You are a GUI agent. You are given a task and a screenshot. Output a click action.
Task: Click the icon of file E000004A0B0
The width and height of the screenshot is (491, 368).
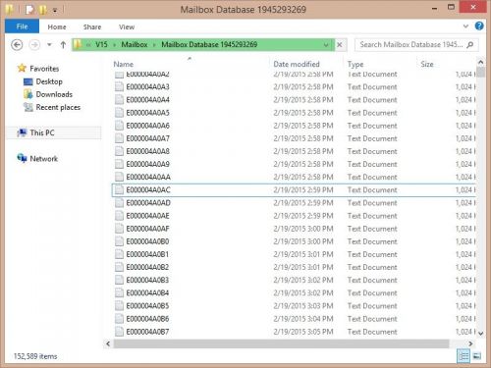point(119,241)
